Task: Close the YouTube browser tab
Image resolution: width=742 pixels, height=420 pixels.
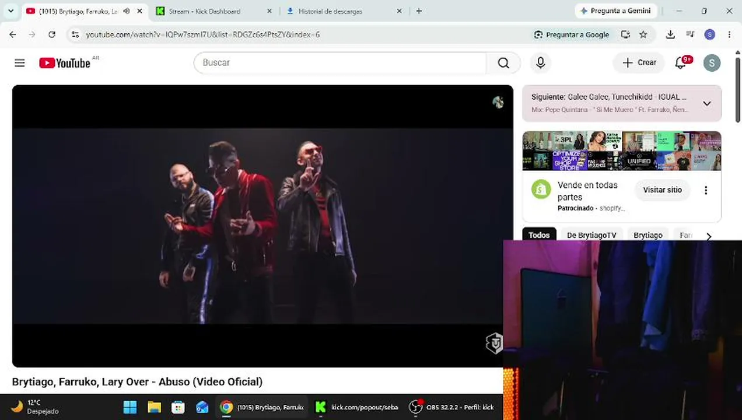Action: 139,11
